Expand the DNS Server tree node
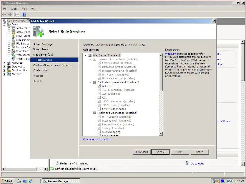The image size is (246, 184). (9, 40)
